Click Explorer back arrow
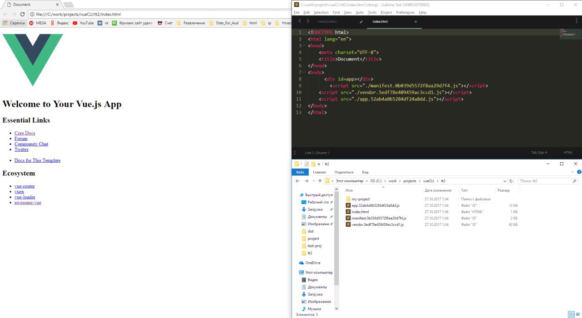 297,181
